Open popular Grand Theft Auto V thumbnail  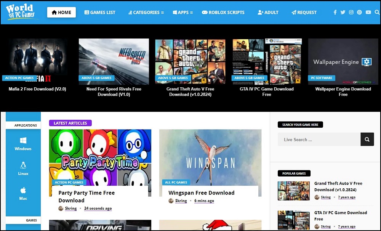coord(294,191)
